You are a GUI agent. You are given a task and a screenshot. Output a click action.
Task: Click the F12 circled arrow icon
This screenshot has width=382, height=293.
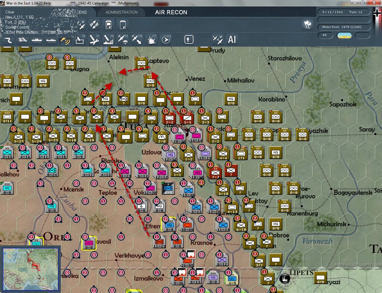click(166, 39)
